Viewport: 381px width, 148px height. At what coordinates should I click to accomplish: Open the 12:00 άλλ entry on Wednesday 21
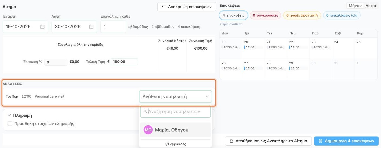click(276, 47)
